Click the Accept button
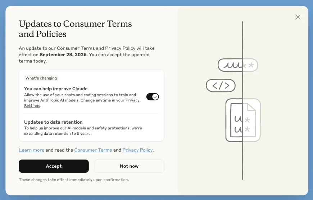 coord(54,166)
